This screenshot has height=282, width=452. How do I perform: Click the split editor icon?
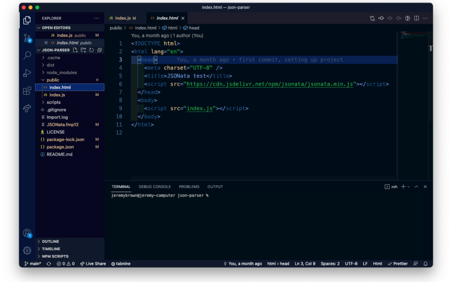point(416,18)
